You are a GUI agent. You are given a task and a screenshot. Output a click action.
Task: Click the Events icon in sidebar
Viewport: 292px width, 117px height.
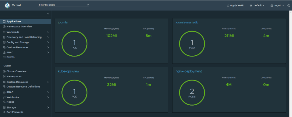point(4,57)
